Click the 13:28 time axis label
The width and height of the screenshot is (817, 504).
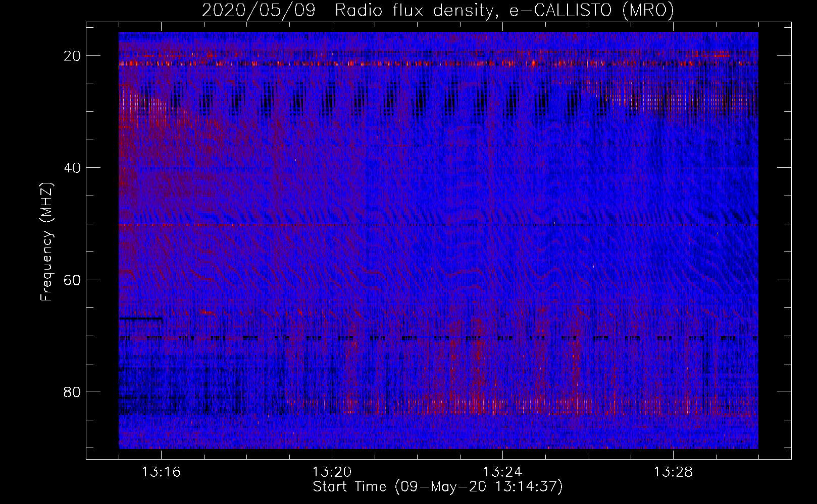tap(673, 472)
